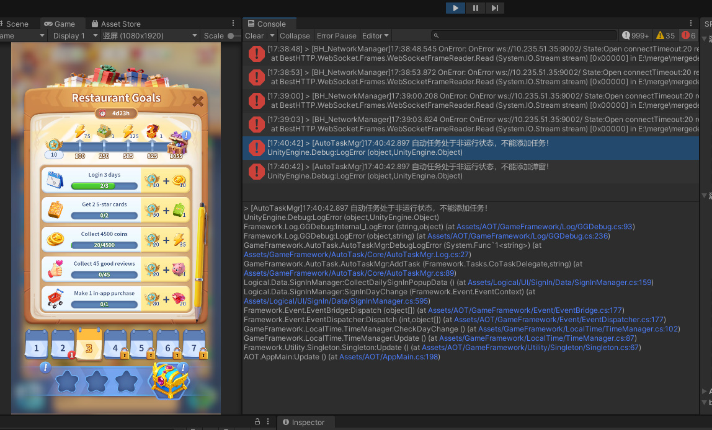Expand the Editor dropdown in Console
The width and height of the screenshot is (712, 430).
coord(375,36)
